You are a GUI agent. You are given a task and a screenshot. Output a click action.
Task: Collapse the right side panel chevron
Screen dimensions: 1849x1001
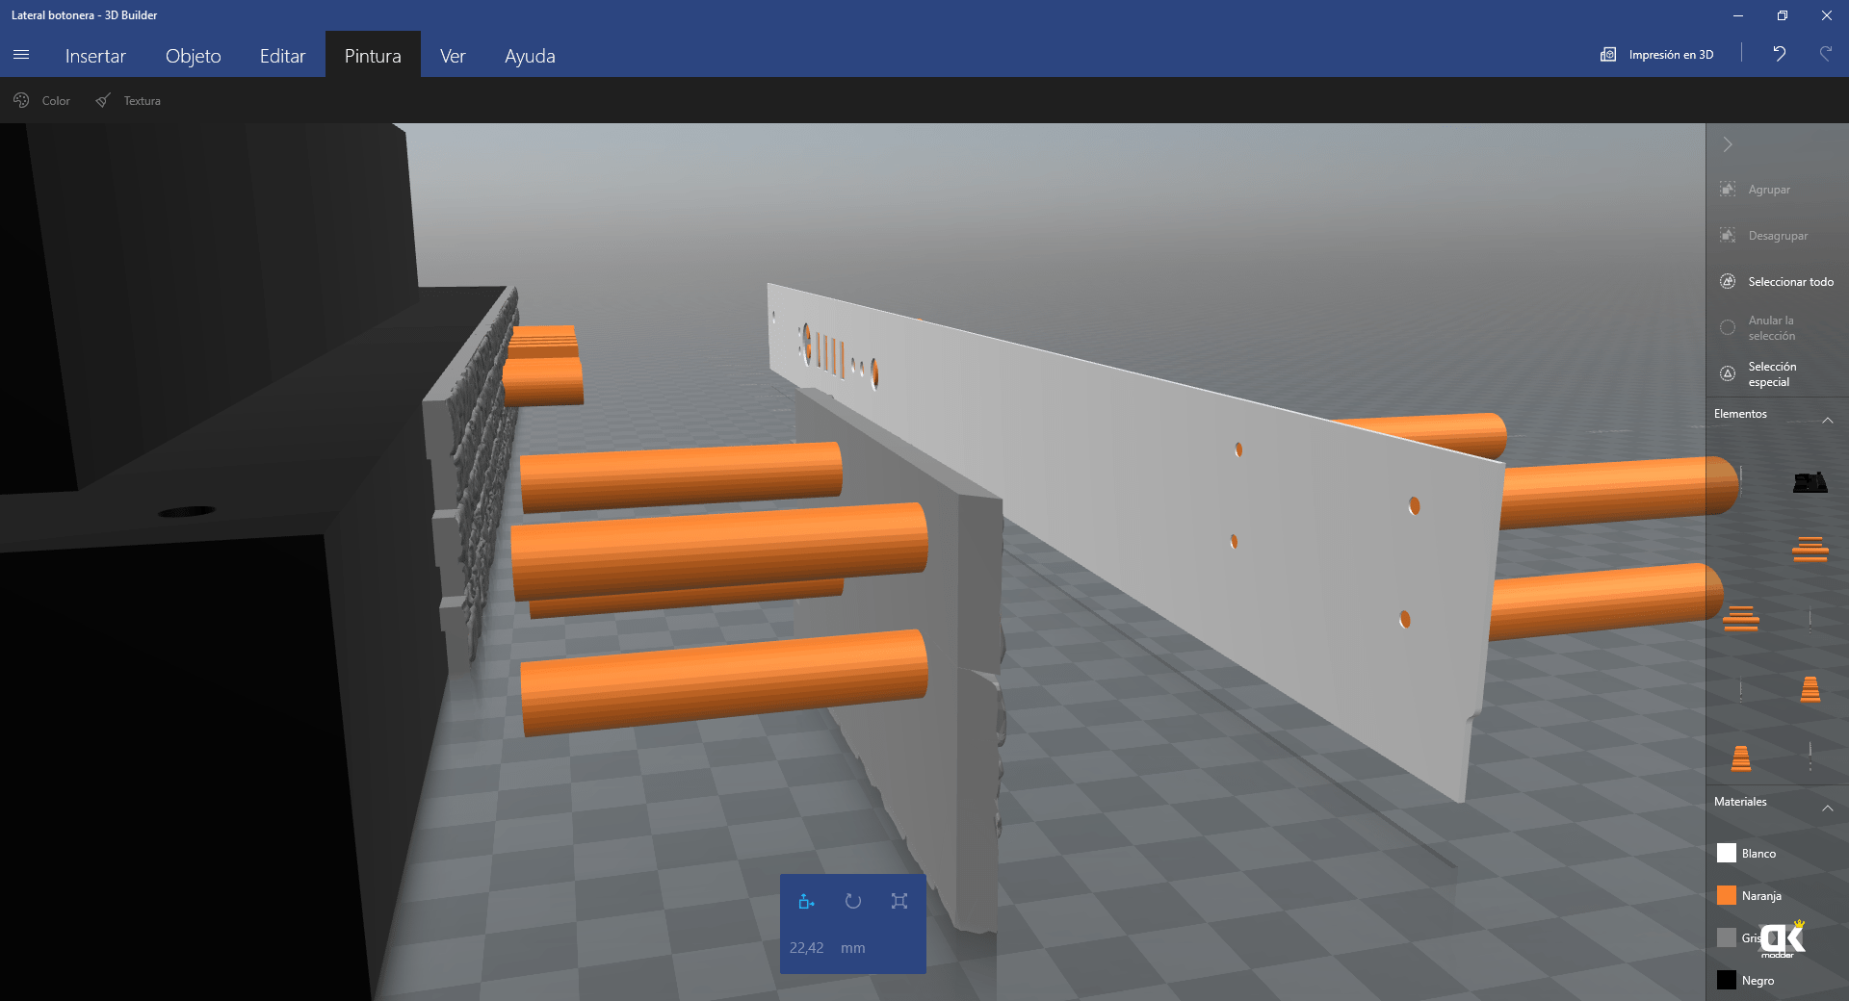pos(1728,144)
